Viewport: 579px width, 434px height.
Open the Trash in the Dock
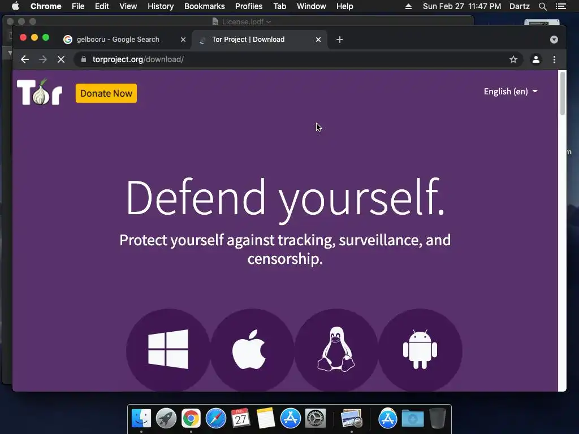coord(438,419)
